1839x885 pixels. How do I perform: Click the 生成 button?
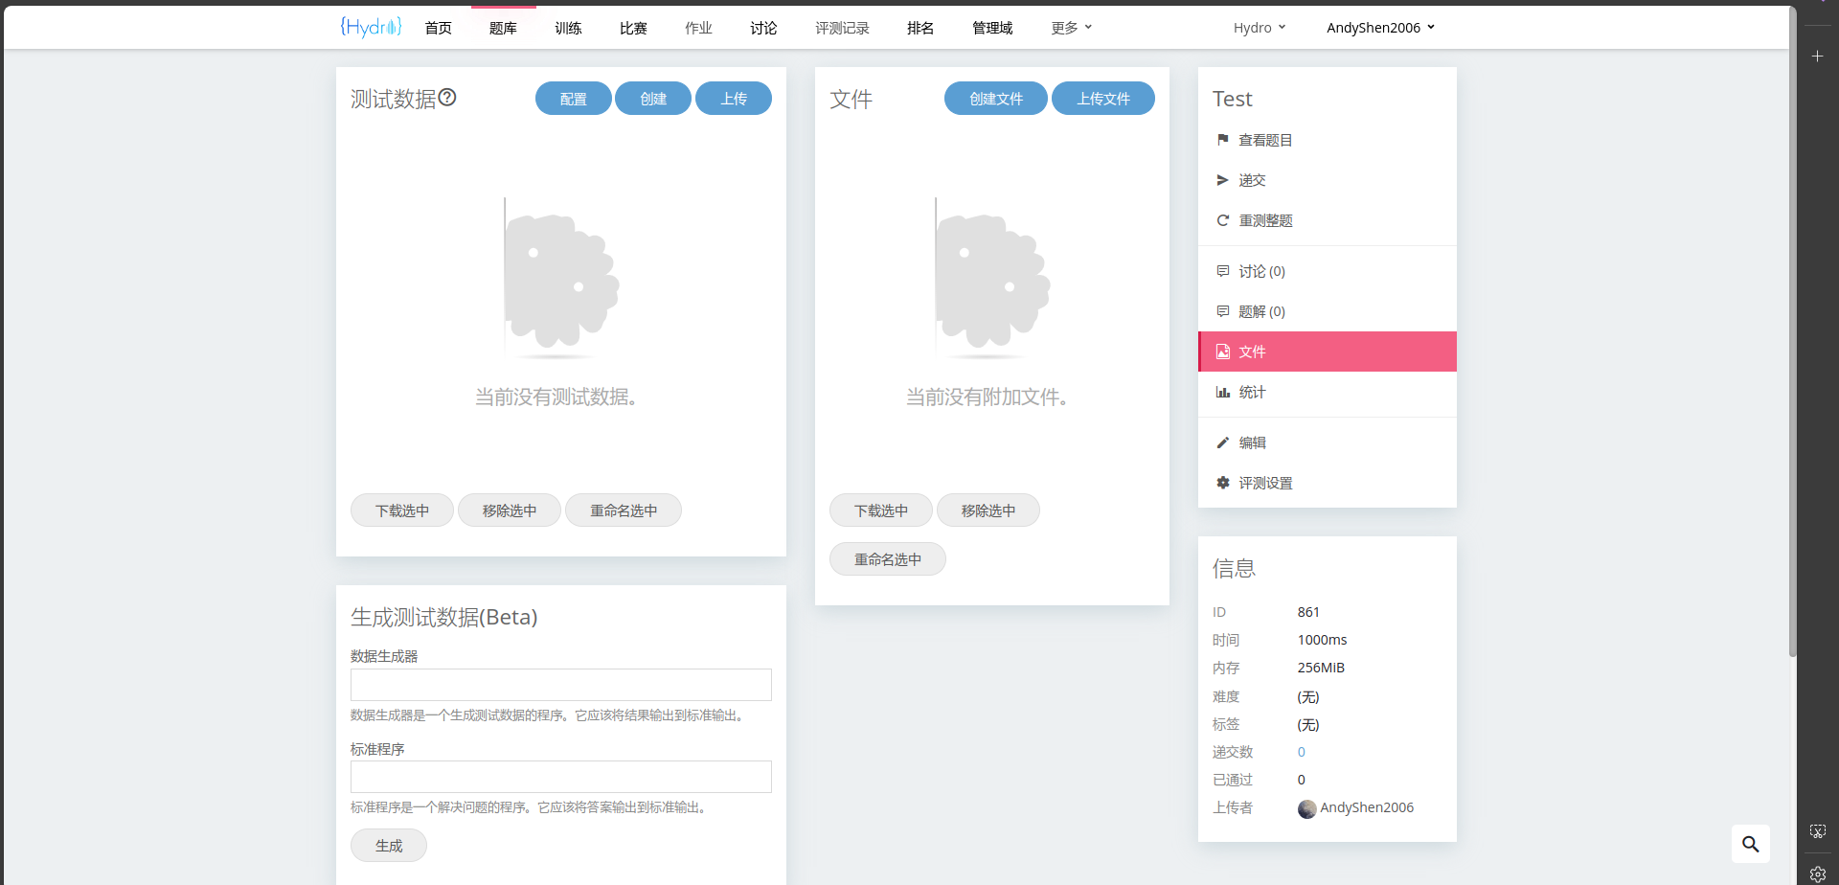(x=389, y=846)
